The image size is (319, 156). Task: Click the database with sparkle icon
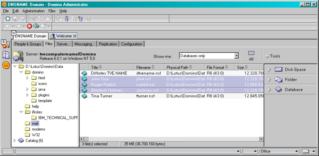click(80, 19)
